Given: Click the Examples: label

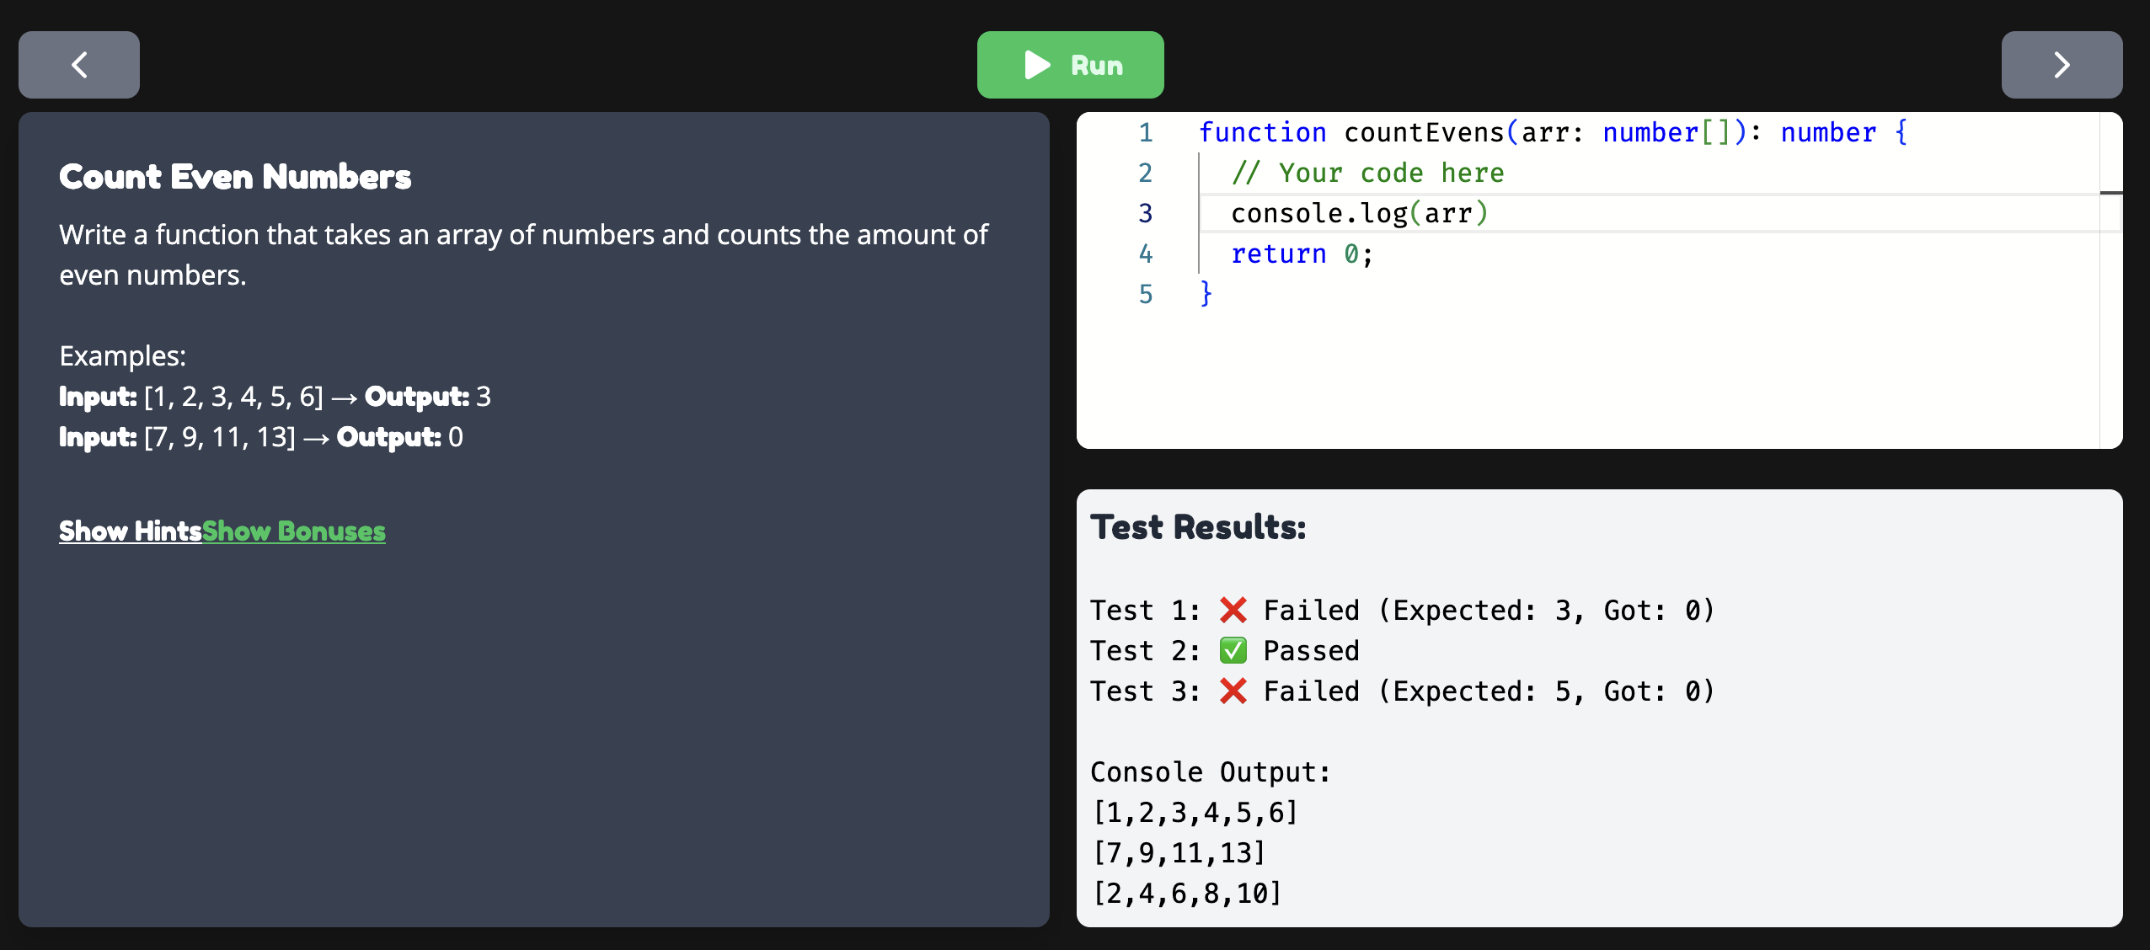Looking at the screenshot, I should [x=122, y=355].
